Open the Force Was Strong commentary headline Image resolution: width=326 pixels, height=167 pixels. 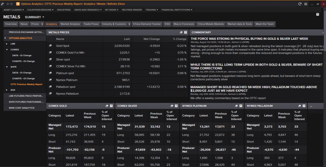pos(249,39)
